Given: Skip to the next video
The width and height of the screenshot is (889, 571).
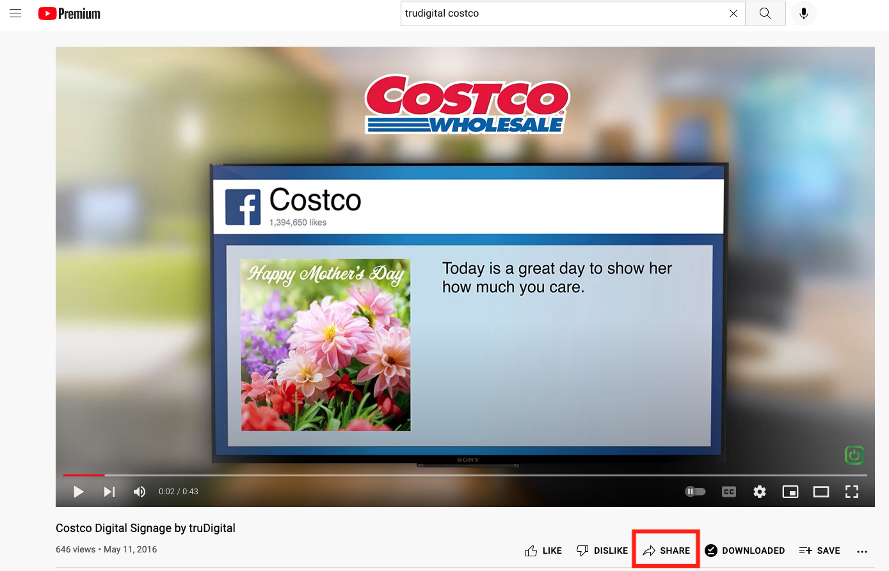Looking at the screenshot, I should [x=109, y=492].
